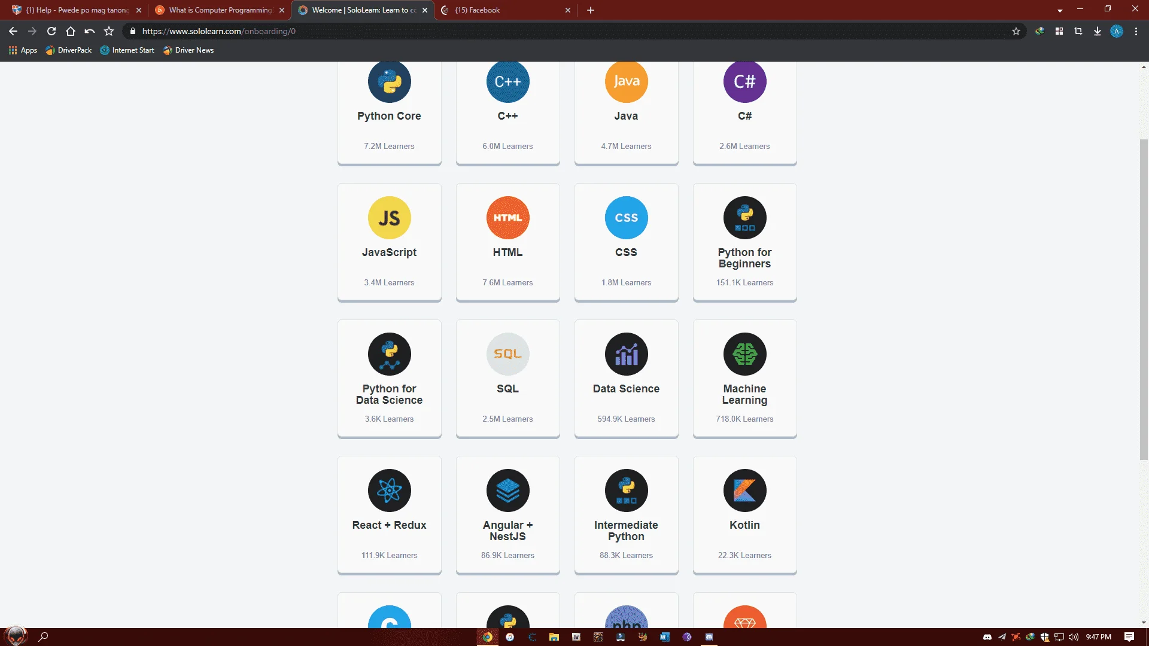This screenshot has height=646, width=1149.
Task: Select the Welcome | SoloLearn tab
Action: click(363, 10)
